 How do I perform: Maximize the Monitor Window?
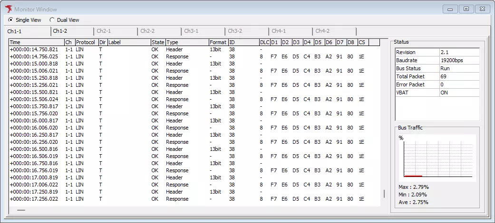pos(466,9)
